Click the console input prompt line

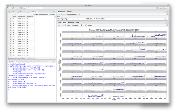point(32,89)
